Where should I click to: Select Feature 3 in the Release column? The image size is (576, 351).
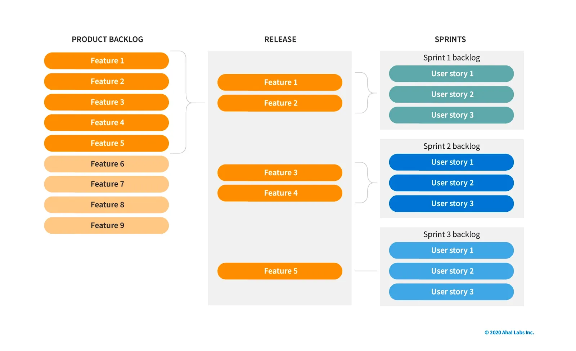tap(280, 173)
